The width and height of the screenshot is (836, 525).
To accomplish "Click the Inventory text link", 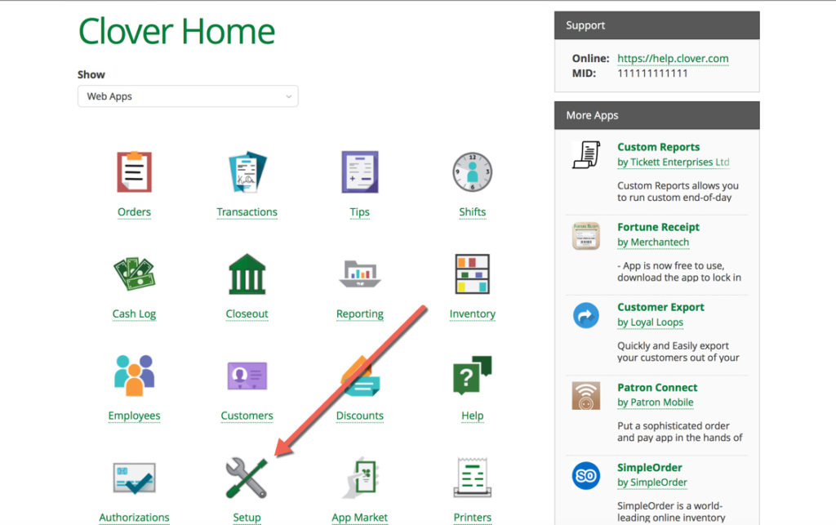I will [x=473, y=314].
